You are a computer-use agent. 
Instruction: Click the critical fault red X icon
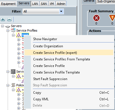tap(96, 18)
